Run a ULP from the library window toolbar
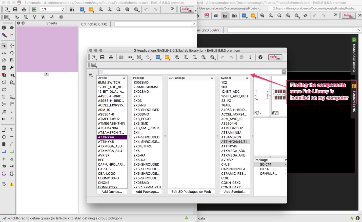 [x=167, y=57]
